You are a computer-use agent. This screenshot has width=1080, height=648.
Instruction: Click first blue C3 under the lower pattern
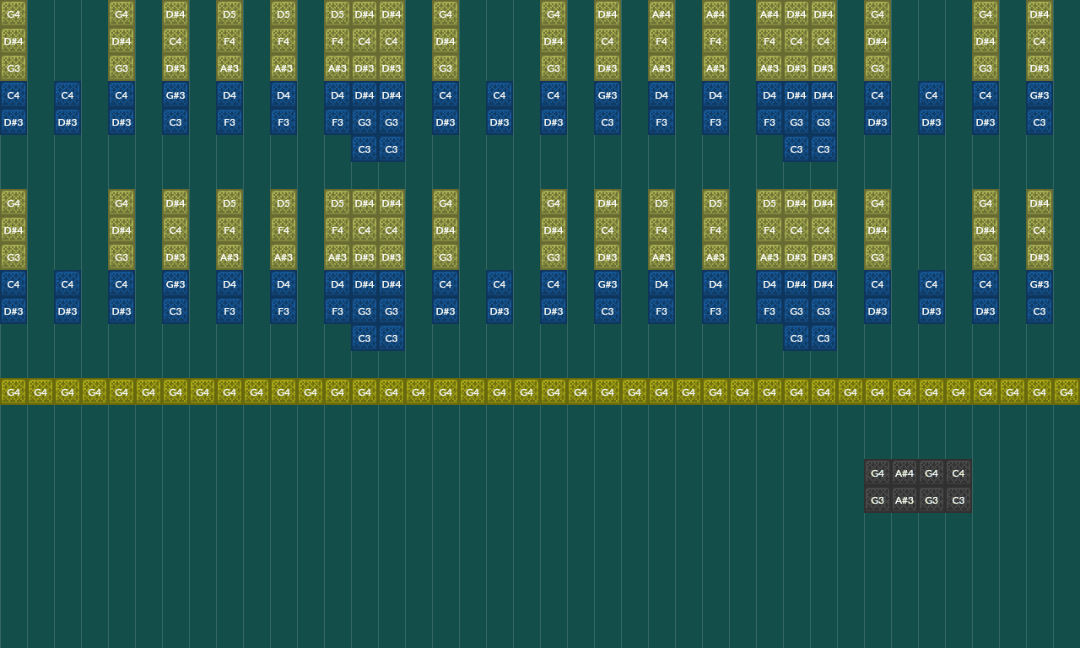point(364,338)
